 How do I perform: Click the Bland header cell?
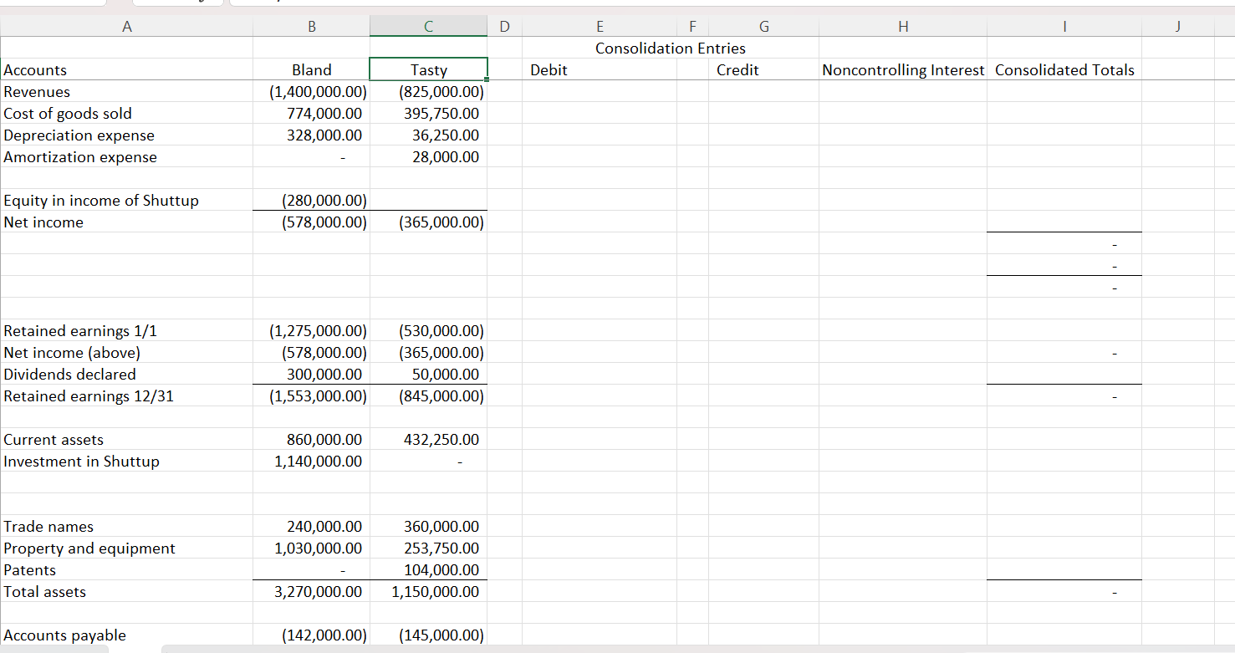[312, 70]
